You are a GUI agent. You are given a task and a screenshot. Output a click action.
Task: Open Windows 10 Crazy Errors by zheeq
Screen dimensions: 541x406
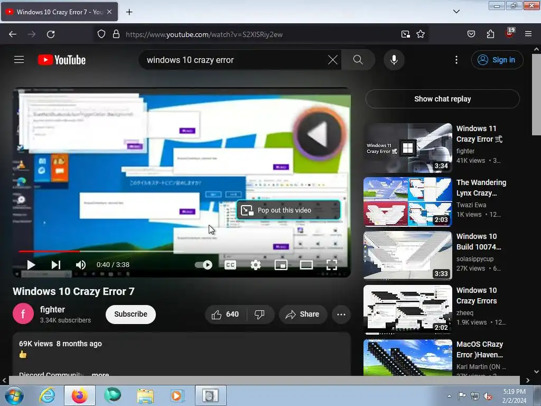pyautogui.click(x=477, y=296)
